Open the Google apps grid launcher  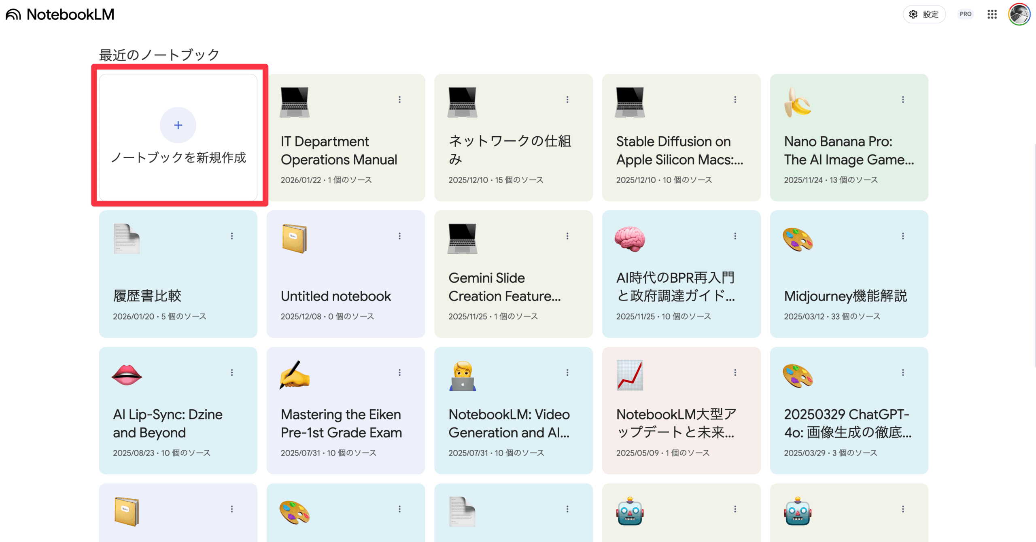pos(992,14)
